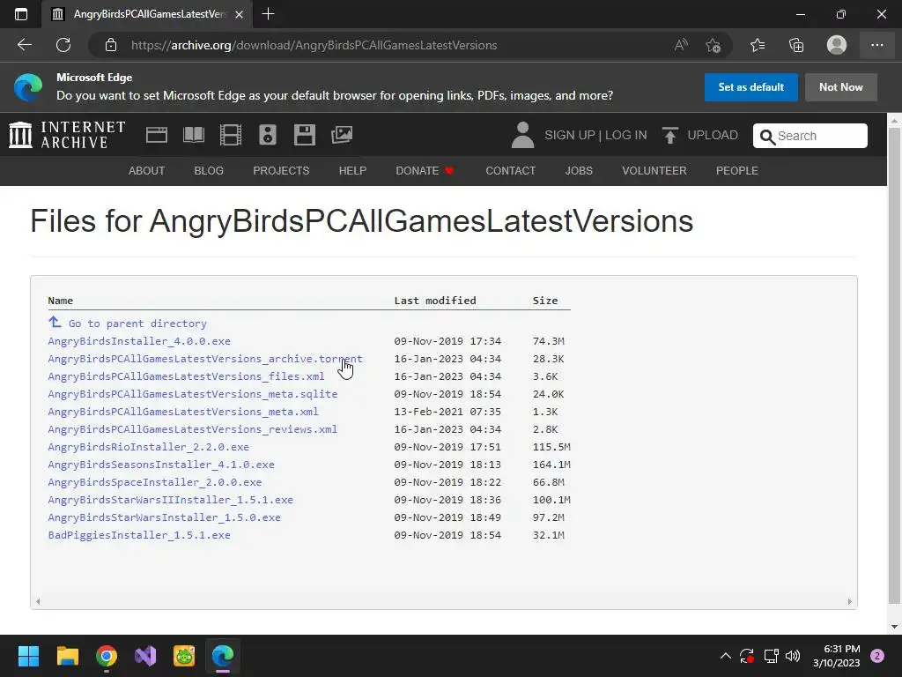Open the volume control in system tray
Screen dimensions: 902x677
tap(793, 656)
